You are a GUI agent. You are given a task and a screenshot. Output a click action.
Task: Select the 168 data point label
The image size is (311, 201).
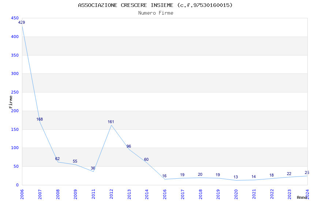coord(40,119)
